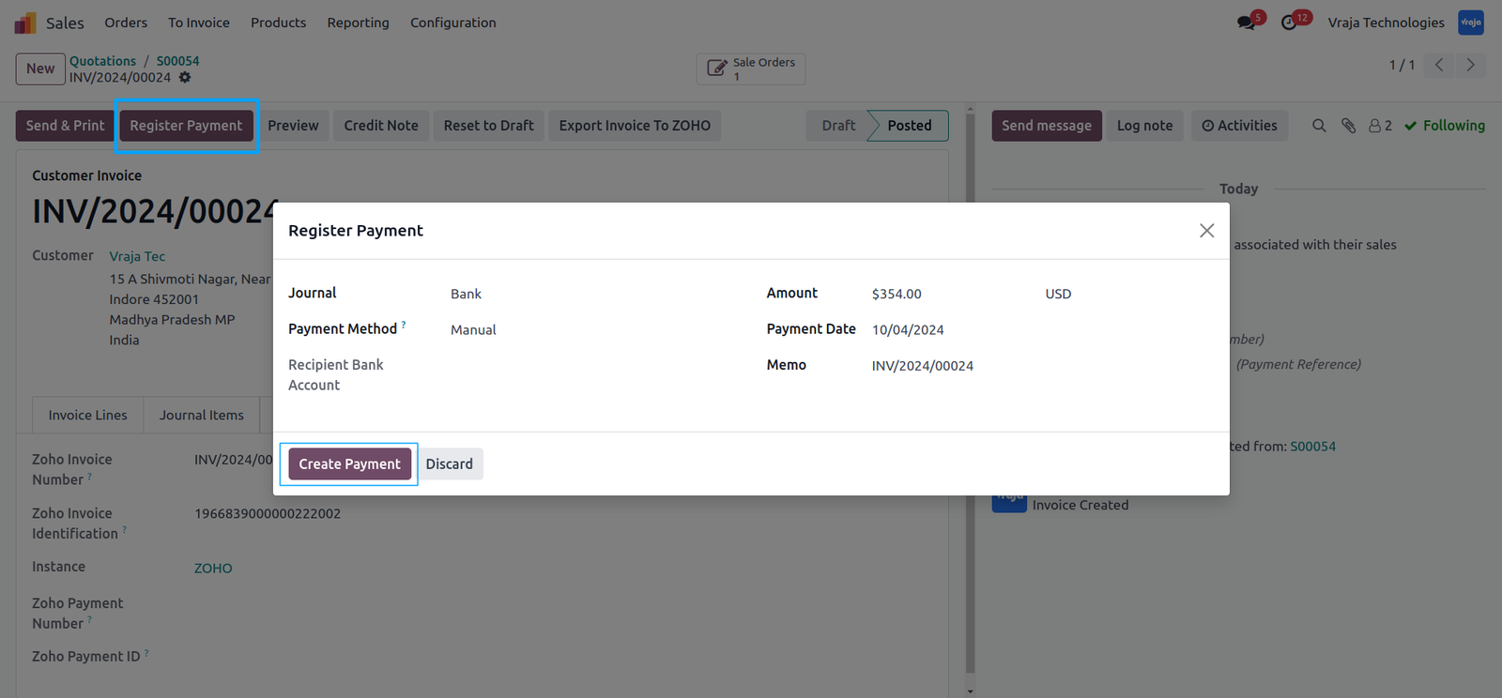This screenshot has height=698, width=1502.
Task: Toggle the Following subscription status
Action: 1445,126
